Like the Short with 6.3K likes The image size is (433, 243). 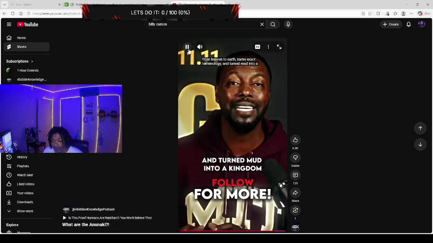coord(295,140)
